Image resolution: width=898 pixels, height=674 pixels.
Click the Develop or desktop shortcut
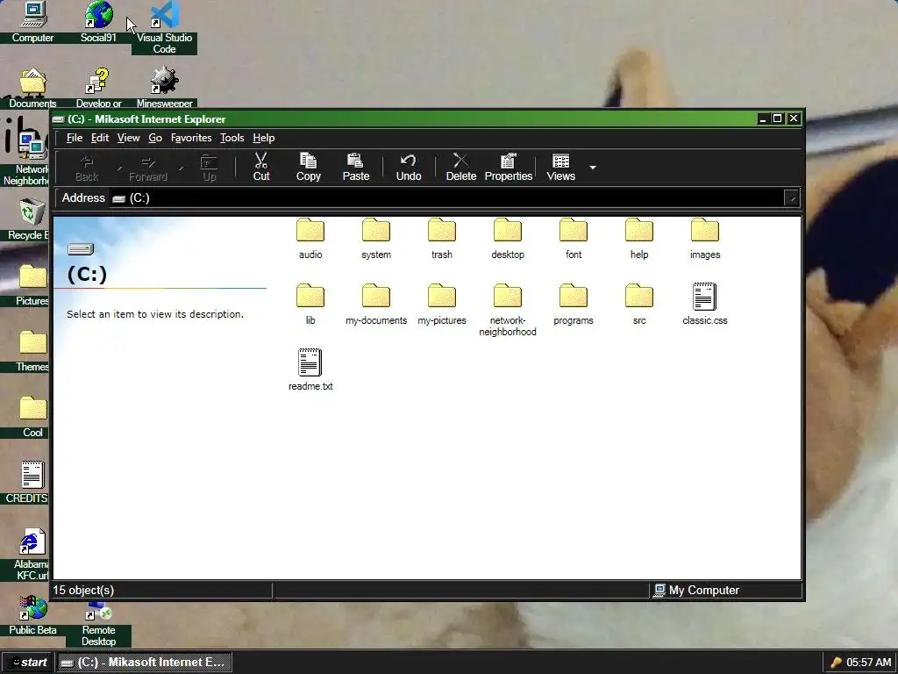(98, 88)
